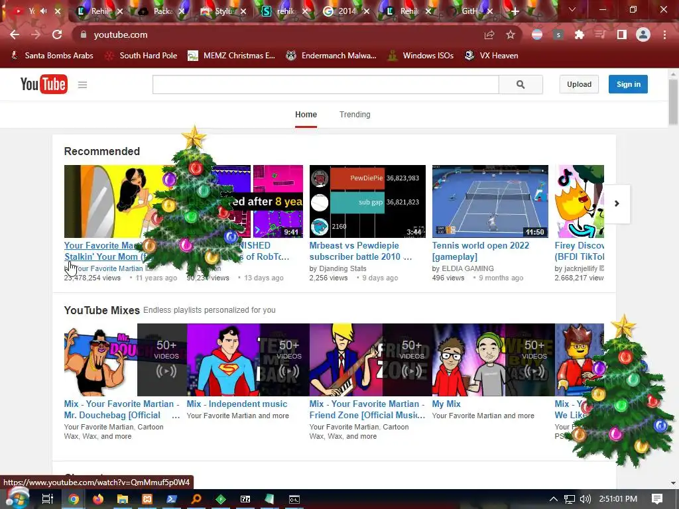This screenshot has width=679, height=509.
Task: Open the notification center icon
Action: pos(657,499)
